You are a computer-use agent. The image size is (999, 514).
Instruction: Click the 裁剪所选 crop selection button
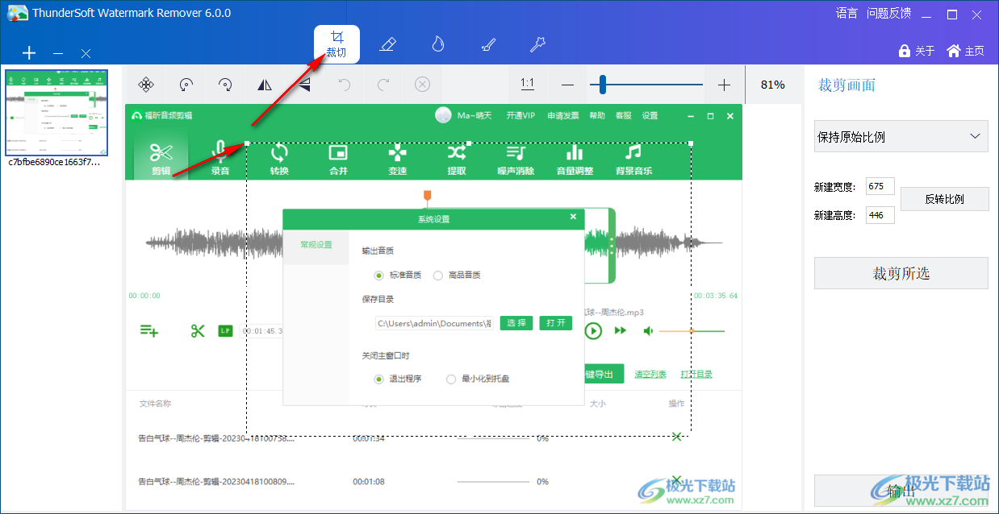pos(901,273)
